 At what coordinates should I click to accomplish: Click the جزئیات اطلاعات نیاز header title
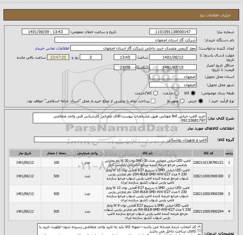click(215, 15)
